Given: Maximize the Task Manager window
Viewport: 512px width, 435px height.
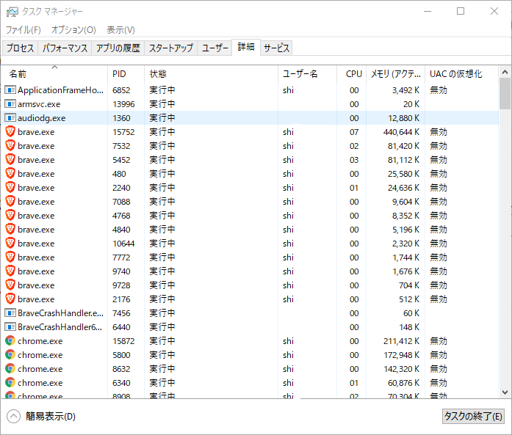Looking at the screenshot, I should pyautogui.click(x=461, y=11).
